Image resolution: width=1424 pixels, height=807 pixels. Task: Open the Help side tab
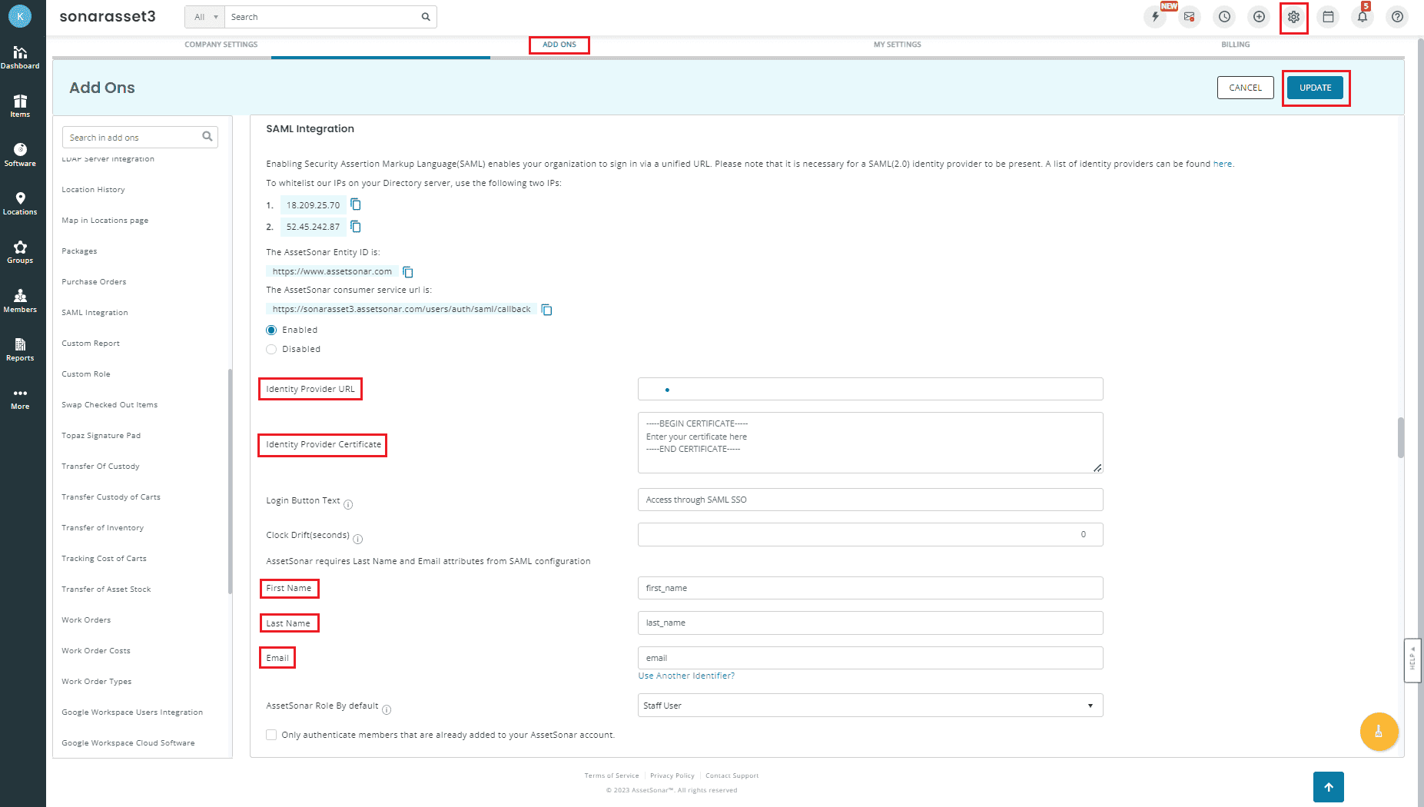point(1412,660)
